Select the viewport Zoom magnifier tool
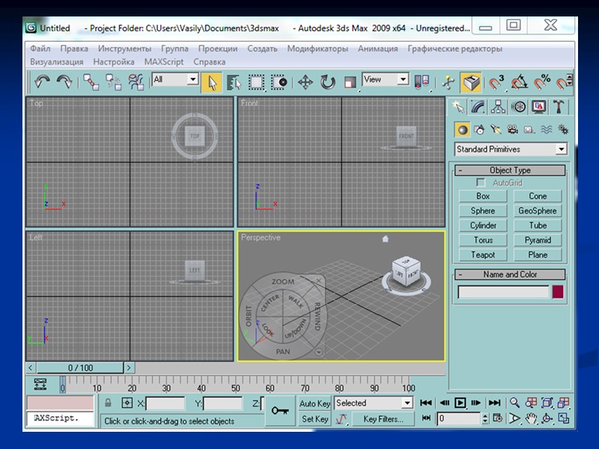Viewport: 599px width, 449px height. tap(515, 403)
